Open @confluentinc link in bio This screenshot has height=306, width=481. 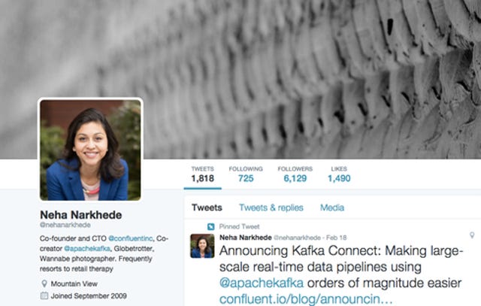tap(131, 238)
